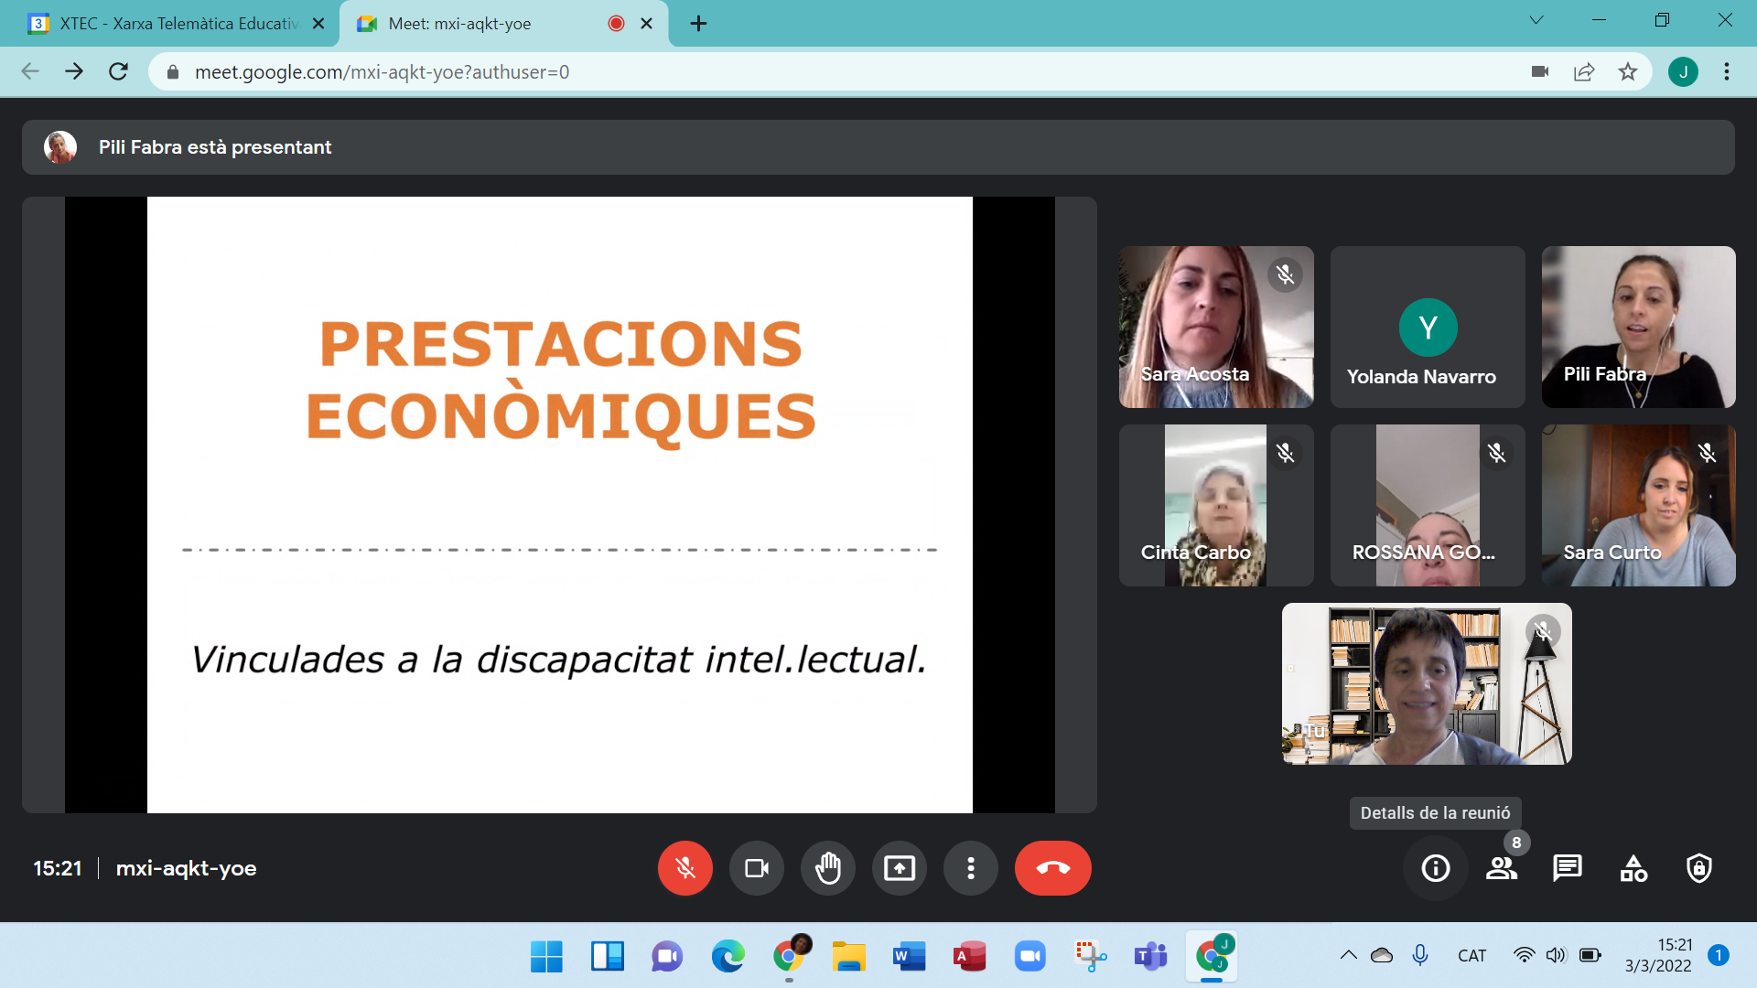Switch to XTEC Xarxa Telemàtica tab
The image size is (1757, 988).
[174, 24]
